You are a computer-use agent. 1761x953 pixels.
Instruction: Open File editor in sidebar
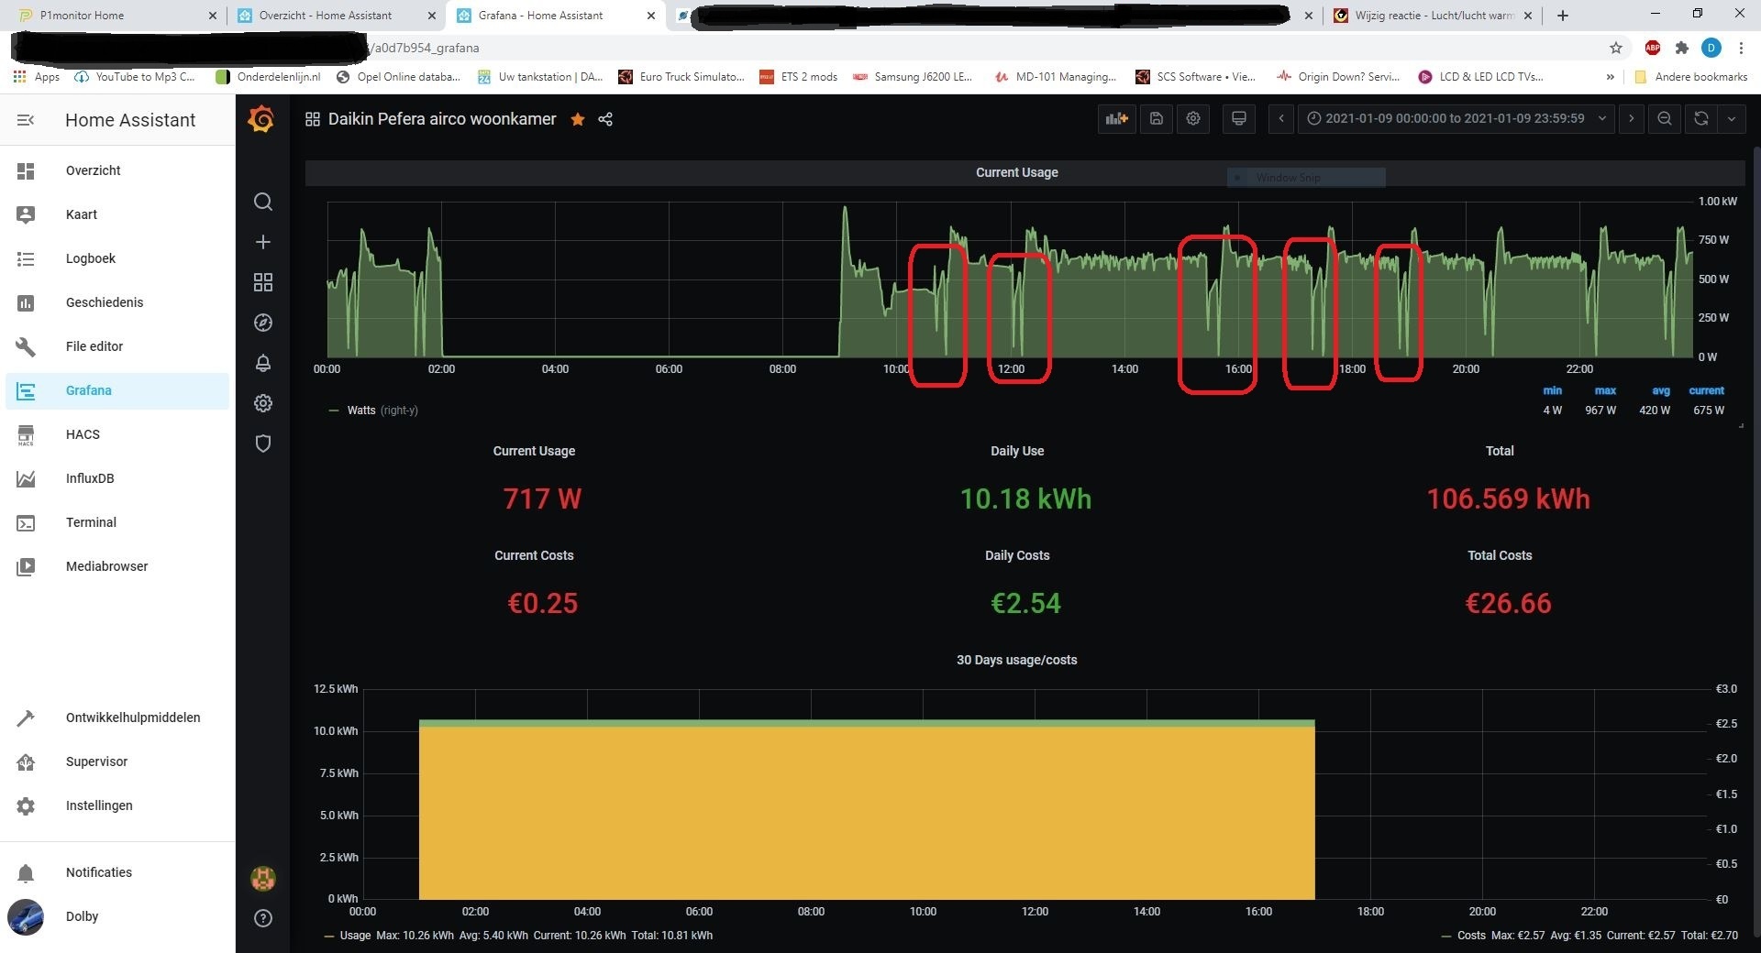(117, 346)
